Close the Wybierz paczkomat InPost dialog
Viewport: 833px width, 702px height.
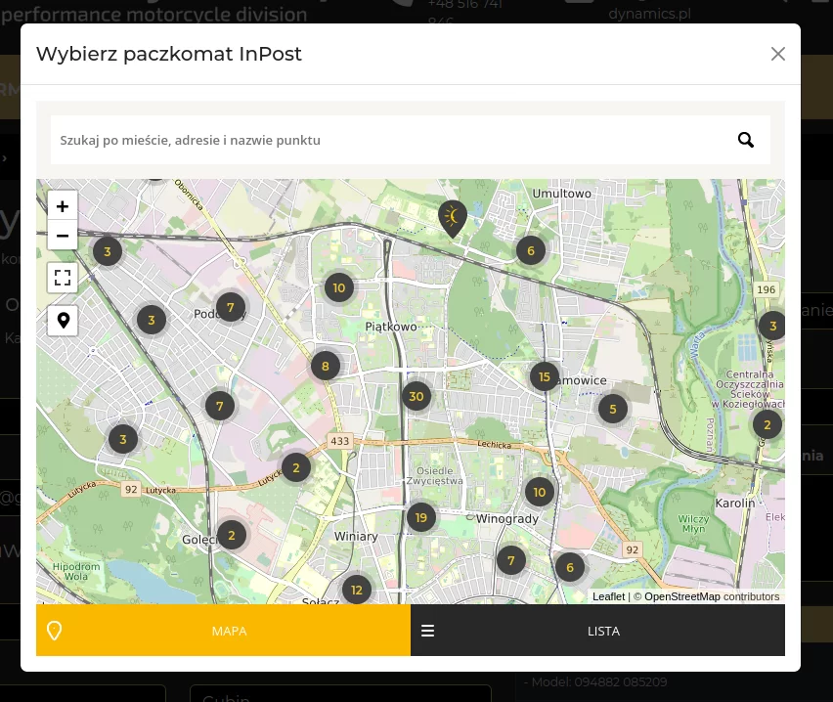[x=777, y=54]
